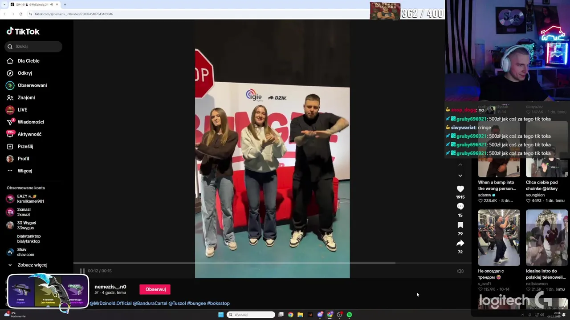Reload the page with refresh icon
Image resolution: width=570 pixels, height=320 pixels.
coord(20,14)
